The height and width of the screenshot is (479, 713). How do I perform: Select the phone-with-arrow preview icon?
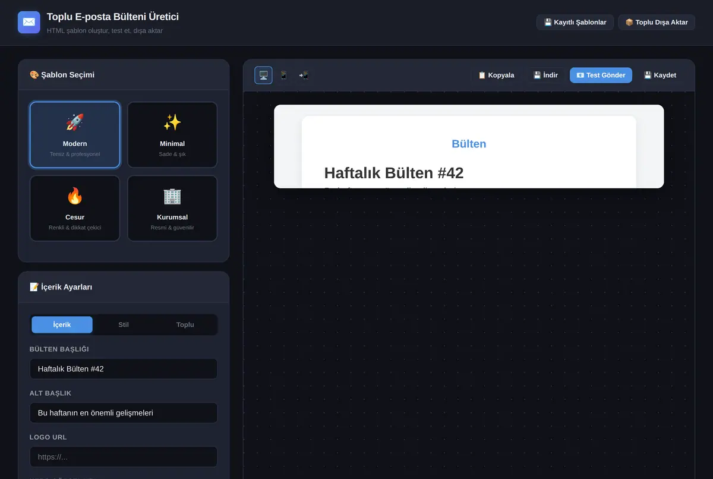(304, 75)
